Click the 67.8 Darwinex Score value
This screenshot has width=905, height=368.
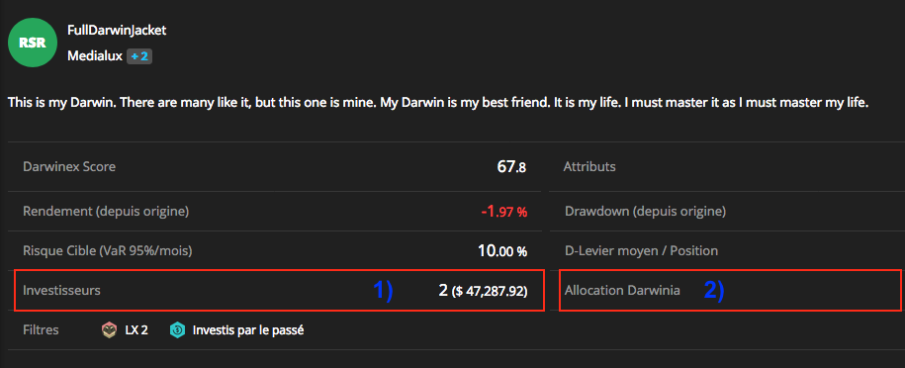click(511, 167)
